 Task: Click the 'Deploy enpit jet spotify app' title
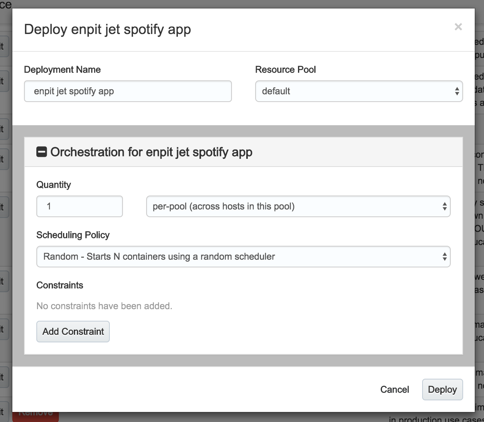pos(107,29)
